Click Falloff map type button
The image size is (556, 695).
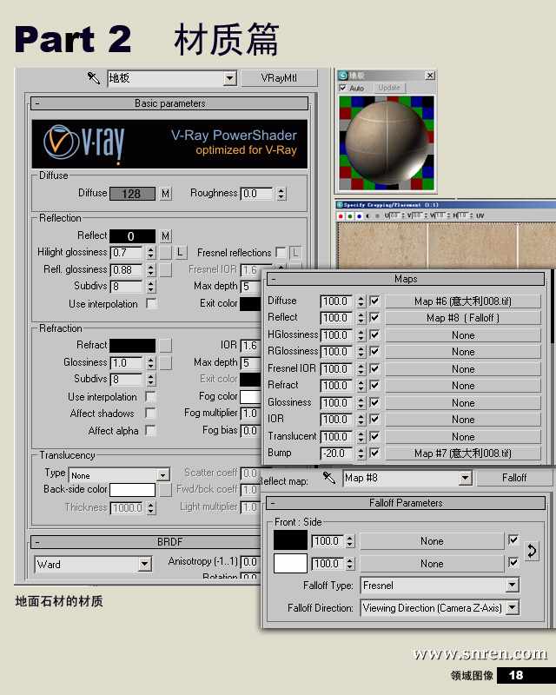click(x=514, y=478)
